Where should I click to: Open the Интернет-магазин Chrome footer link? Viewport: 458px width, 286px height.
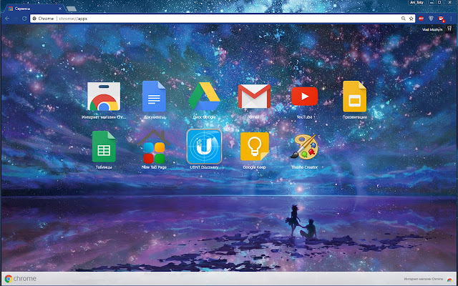tap(424, 279)
